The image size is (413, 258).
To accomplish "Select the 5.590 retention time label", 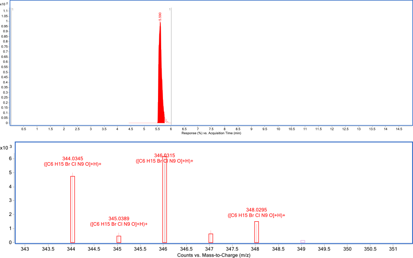I will click(x=160, y=16).
